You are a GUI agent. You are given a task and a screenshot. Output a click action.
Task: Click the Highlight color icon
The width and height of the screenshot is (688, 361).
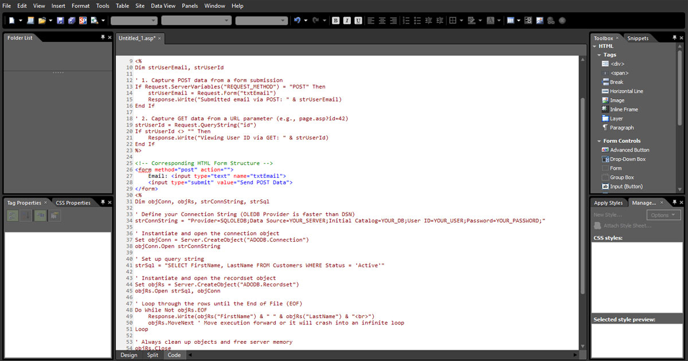[471, 20]
